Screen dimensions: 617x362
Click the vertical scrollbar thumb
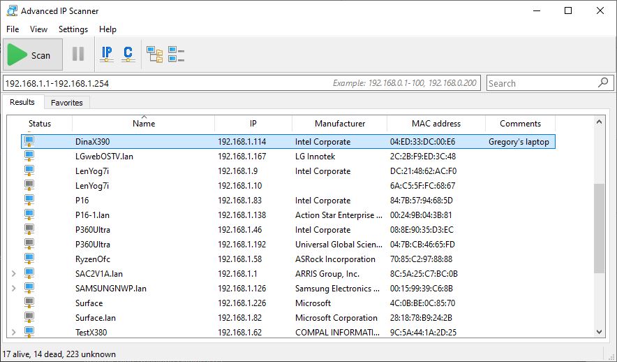[x=599, y=228]
